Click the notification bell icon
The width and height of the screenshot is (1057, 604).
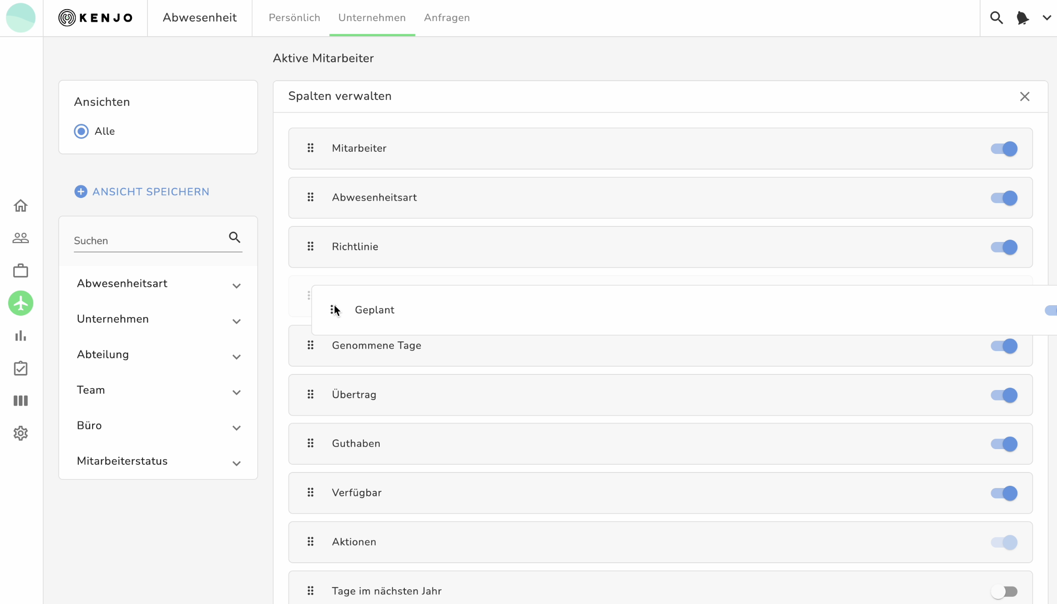click(x=1022, y=18)
